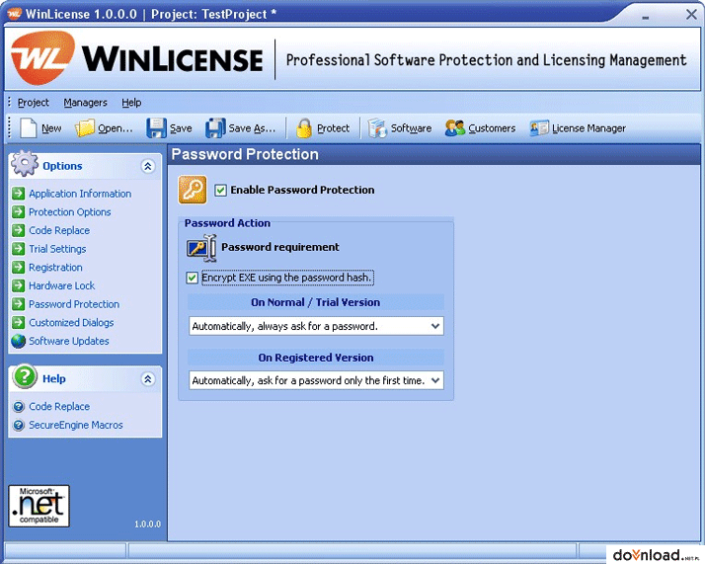Click the globe icon beside Software Updates
Image resolution: width=705 pixels, height=564 pixels.
(x=19, y=341)
